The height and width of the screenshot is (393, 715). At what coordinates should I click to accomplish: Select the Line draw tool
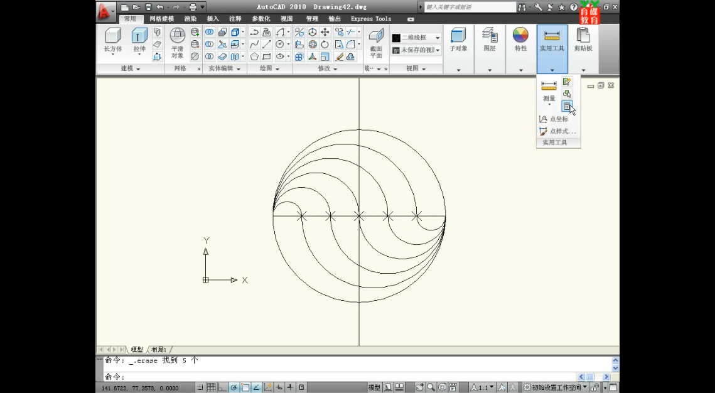[267, 44]
